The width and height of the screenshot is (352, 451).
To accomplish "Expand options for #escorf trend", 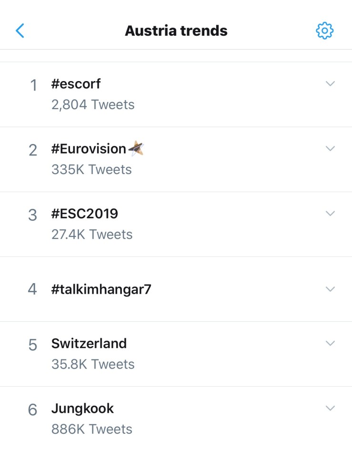I will click(330, 84).
